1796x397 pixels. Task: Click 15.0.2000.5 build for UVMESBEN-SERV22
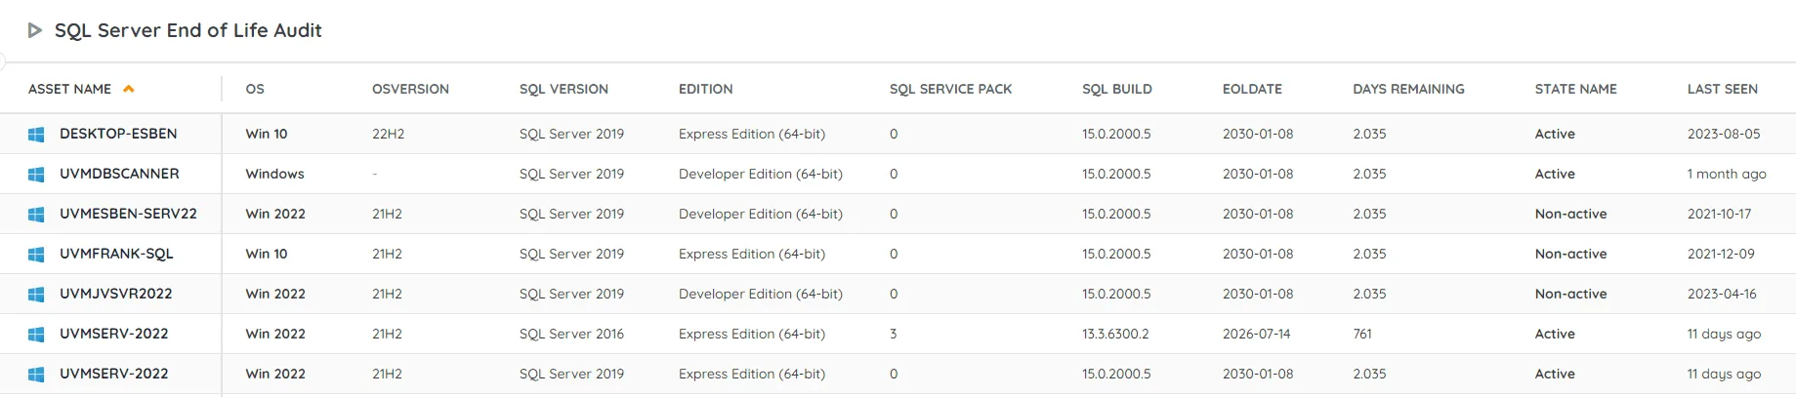coord(1116,214)
